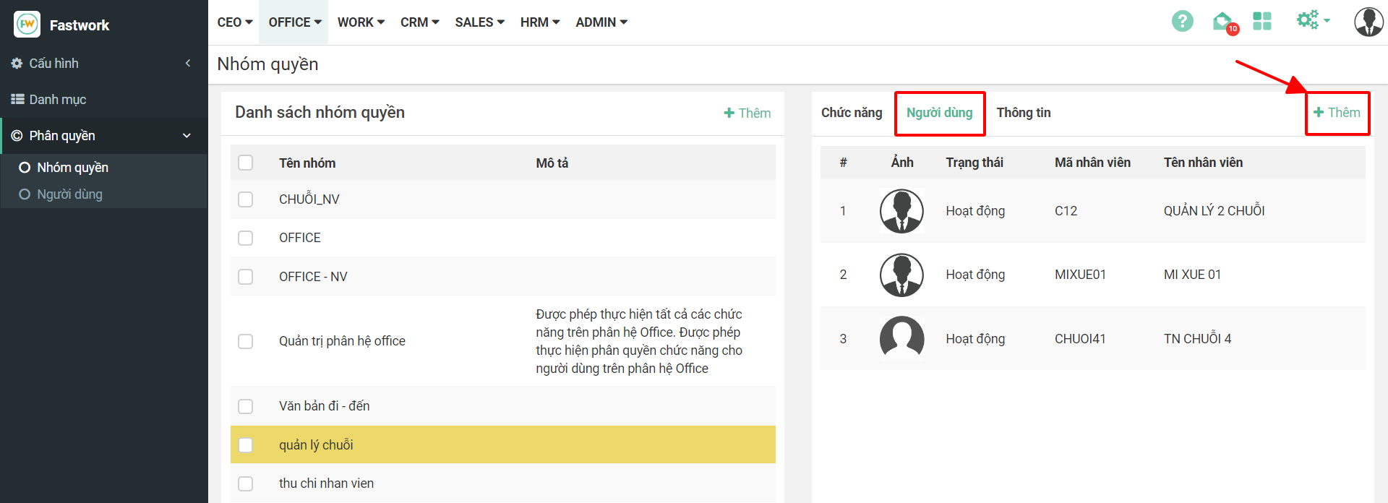The height and width of the screenshot is (503, 1388).
Task: Collapse the Phân quyền sidebar section
Action: tap(187, 136)
